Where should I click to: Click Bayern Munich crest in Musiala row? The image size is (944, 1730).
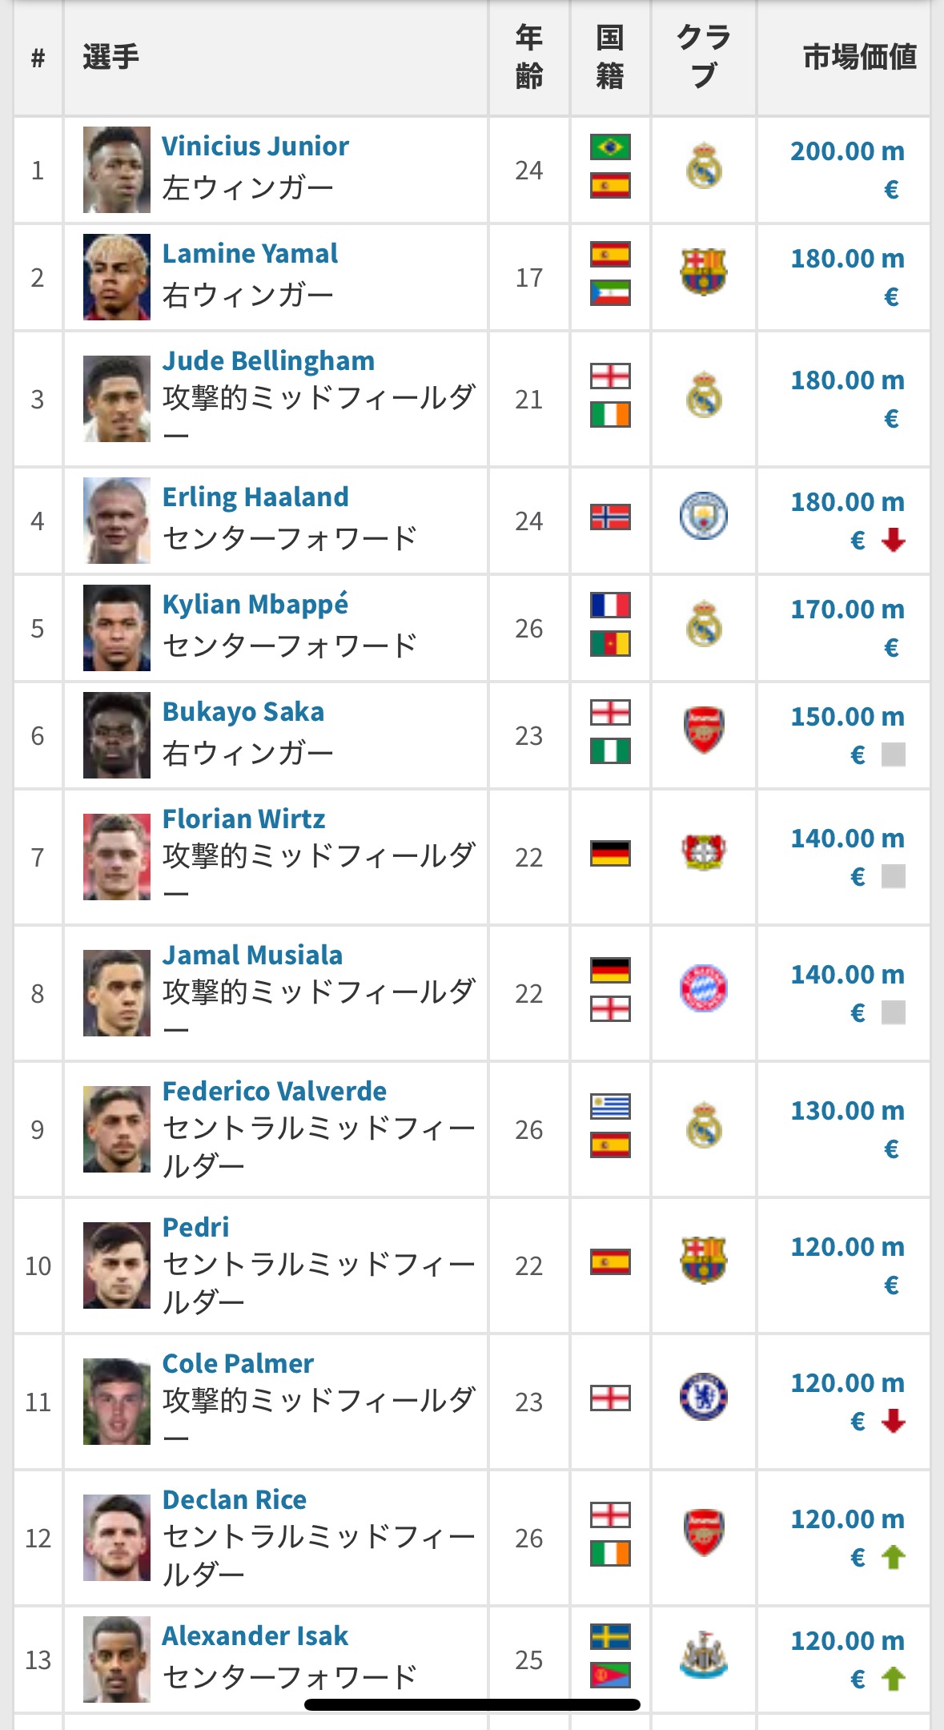click(704, 988)
